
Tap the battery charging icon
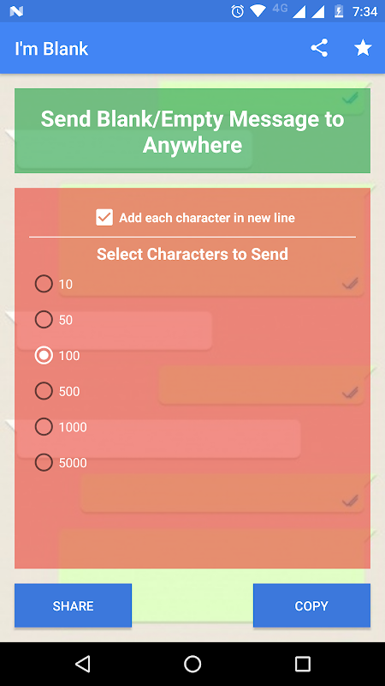(x=338, y=11)
